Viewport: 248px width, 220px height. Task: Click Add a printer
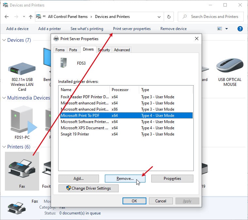click(50, 29)
